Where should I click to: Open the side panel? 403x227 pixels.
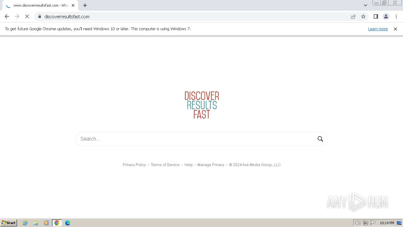coord(376,16)
